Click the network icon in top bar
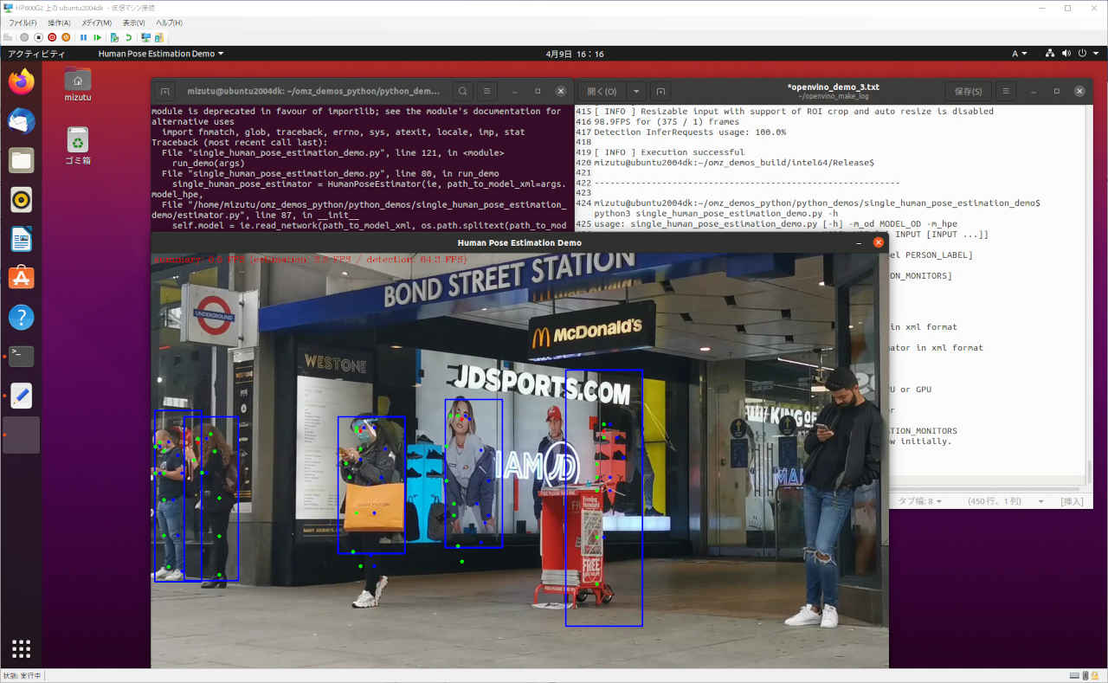1108x683 pixels. coord(1050,54)
